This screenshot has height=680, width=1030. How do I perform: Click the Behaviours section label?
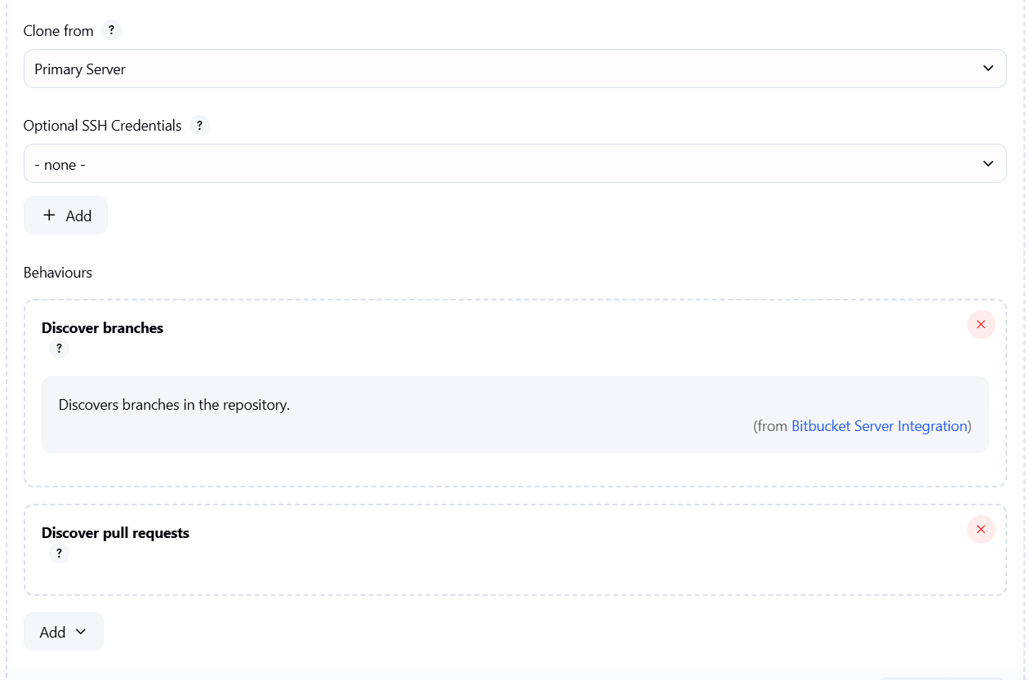57,273
